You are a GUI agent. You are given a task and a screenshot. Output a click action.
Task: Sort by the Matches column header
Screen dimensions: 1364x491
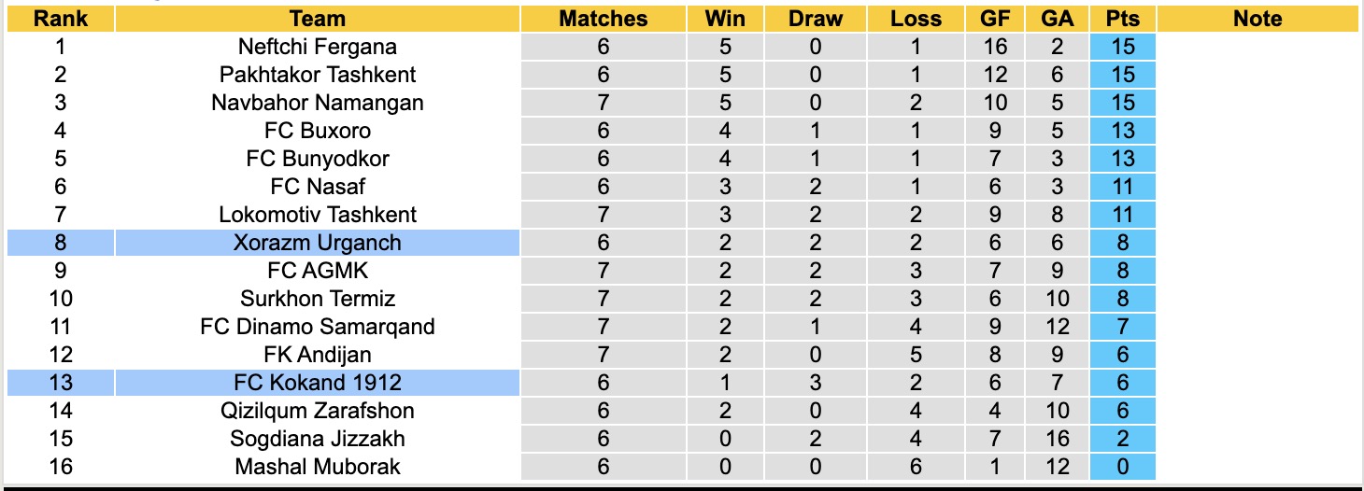tap(603, 19)
